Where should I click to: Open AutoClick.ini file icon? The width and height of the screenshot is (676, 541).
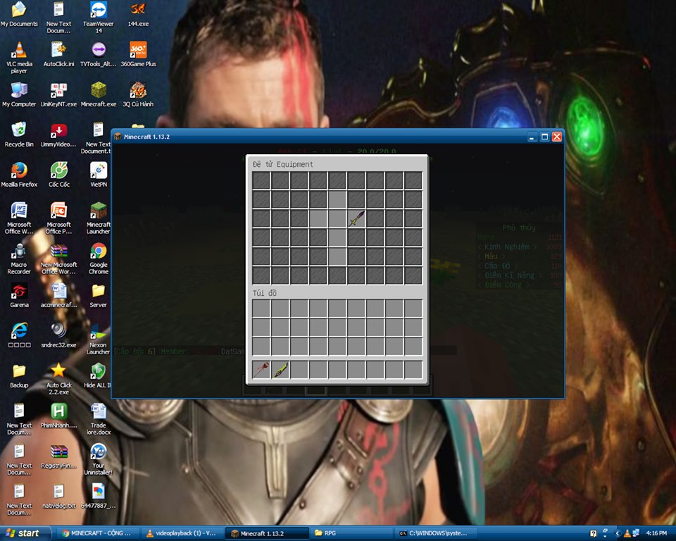coord(58,54)
